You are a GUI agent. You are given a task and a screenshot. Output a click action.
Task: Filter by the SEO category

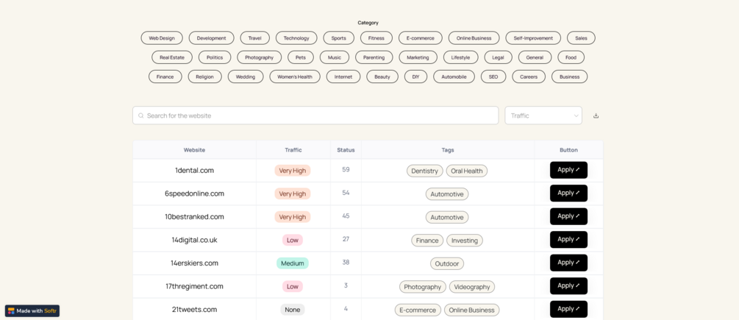[493, 77]
